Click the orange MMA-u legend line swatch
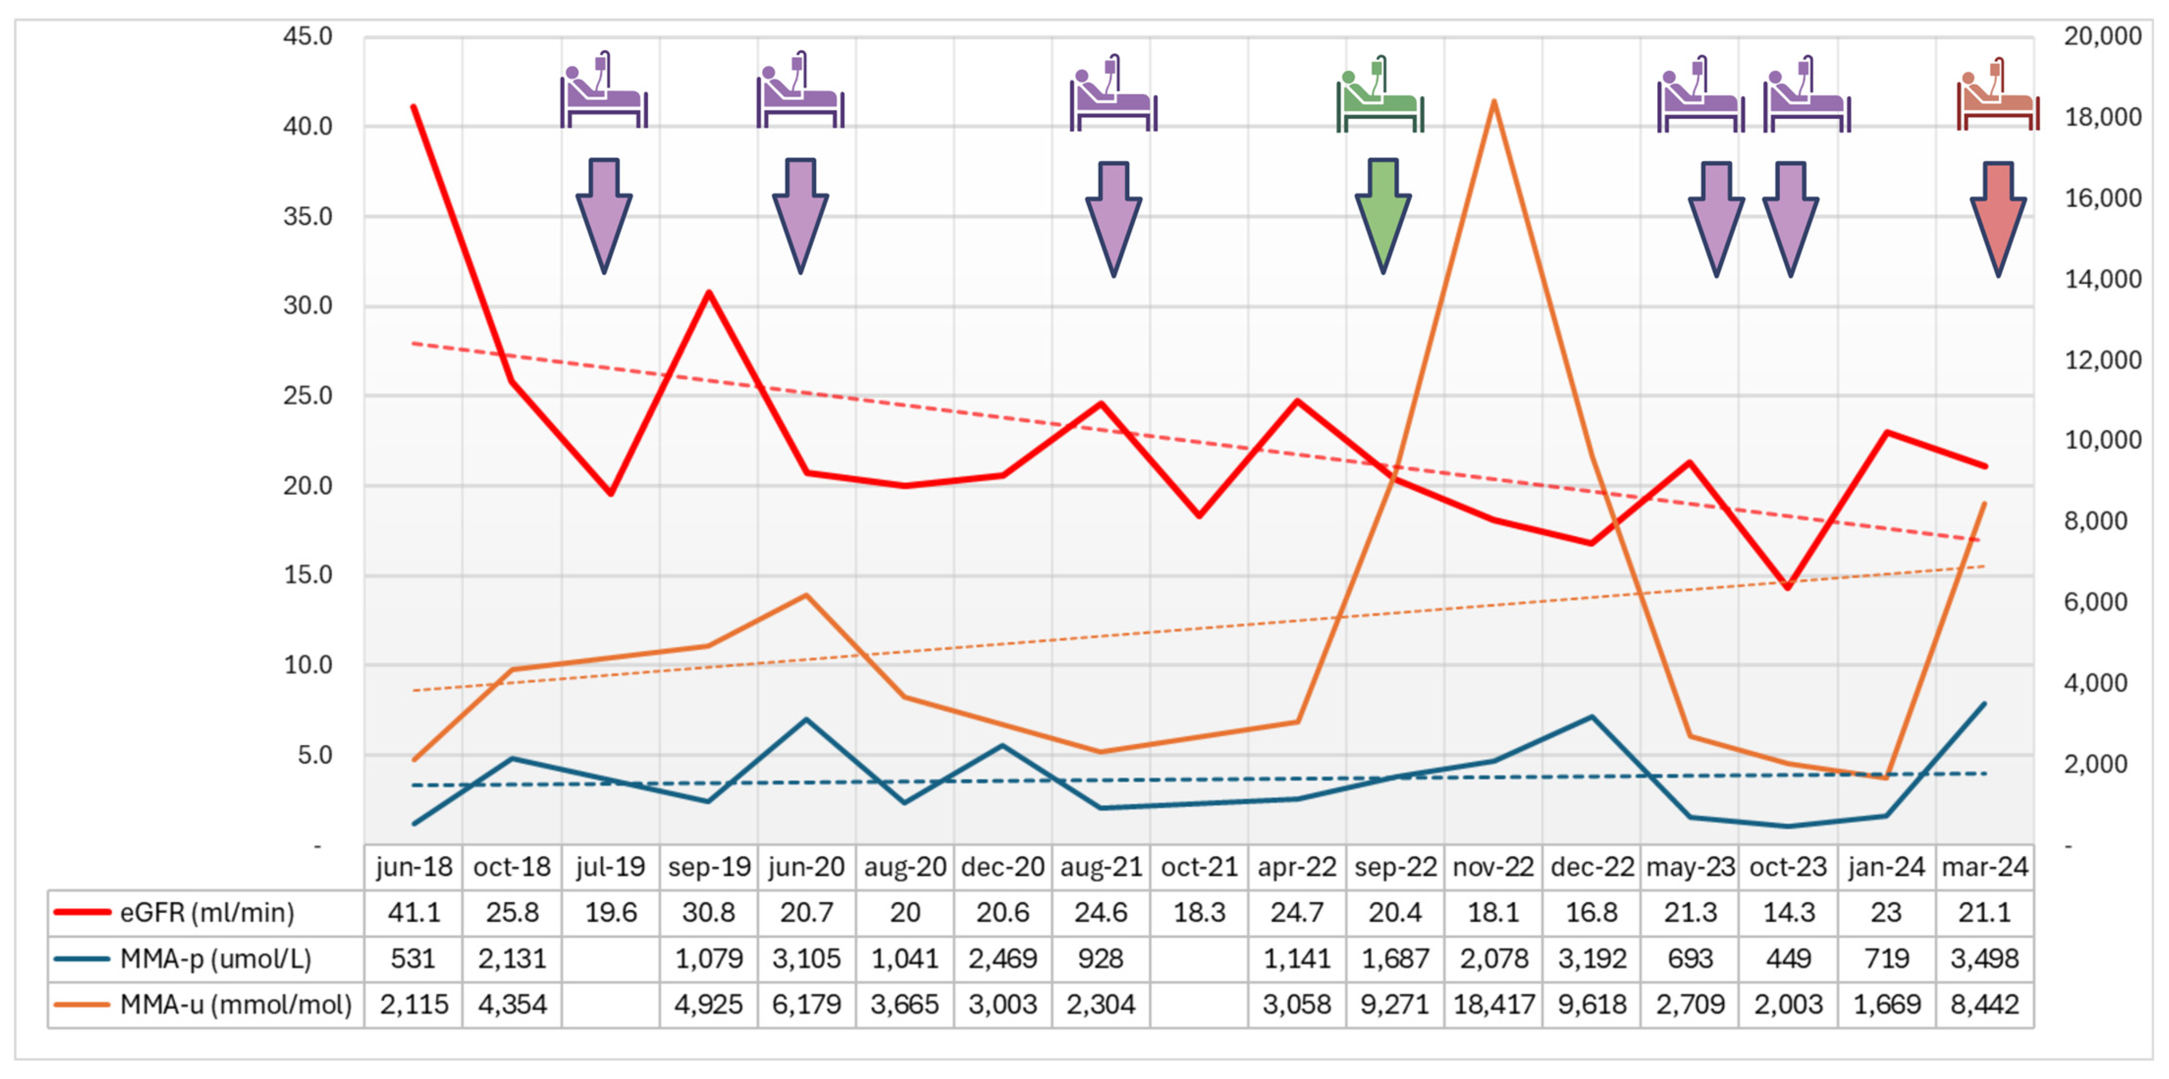Screen dimensions: 2169x1079 pos(81,1004)
